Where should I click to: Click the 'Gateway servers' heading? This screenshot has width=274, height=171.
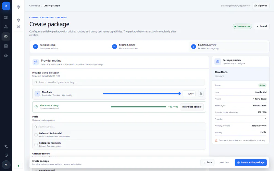pyautogui.click(x=41, y=154)
